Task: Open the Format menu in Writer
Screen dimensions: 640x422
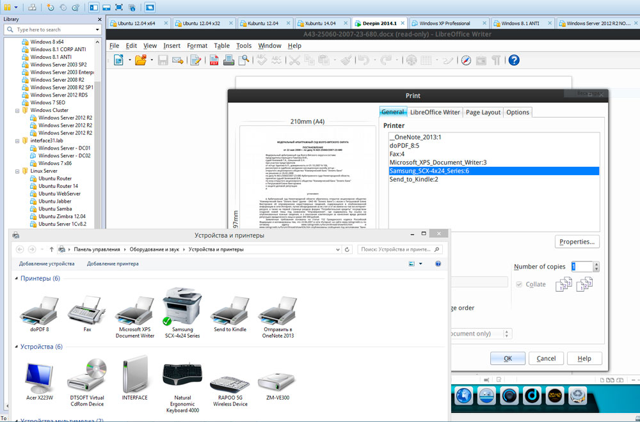Action: tap(197, 46)
